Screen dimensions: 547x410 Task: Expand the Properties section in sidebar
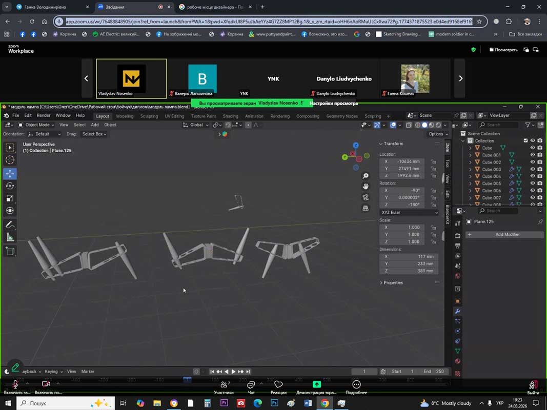click(x=393, y=282)
